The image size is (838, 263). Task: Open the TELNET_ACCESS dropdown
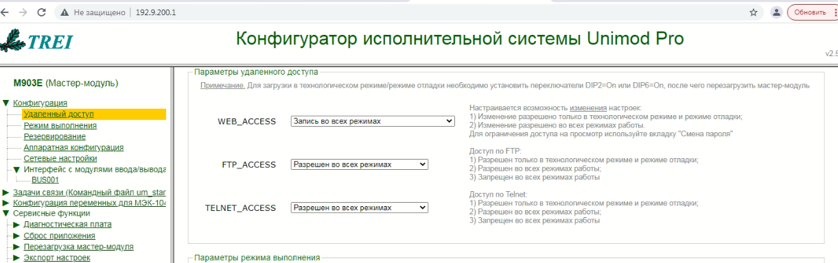click(359, 208)
